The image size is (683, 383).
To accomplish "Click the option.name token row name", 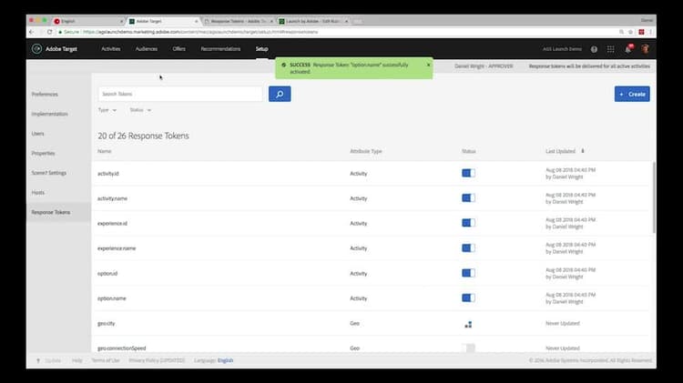I will pos(111,298).
